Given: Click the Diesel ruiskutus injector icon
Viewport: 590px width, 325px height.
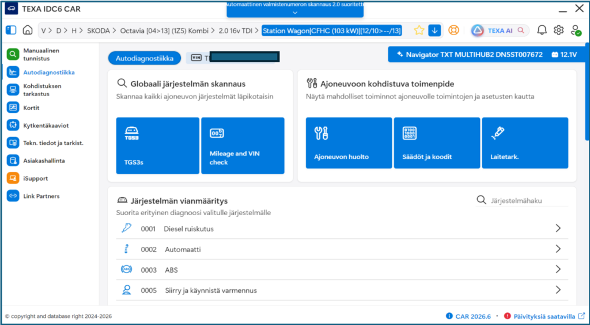Looking at the screenshot, I should [126, 228].
